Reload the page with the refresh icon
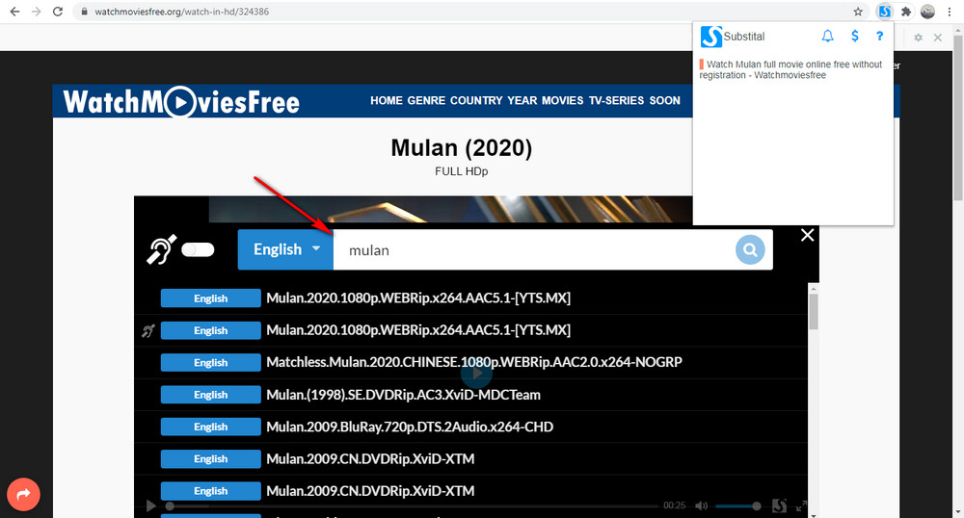The height and width of the screenshot is (518, 964). click(58, 12)
